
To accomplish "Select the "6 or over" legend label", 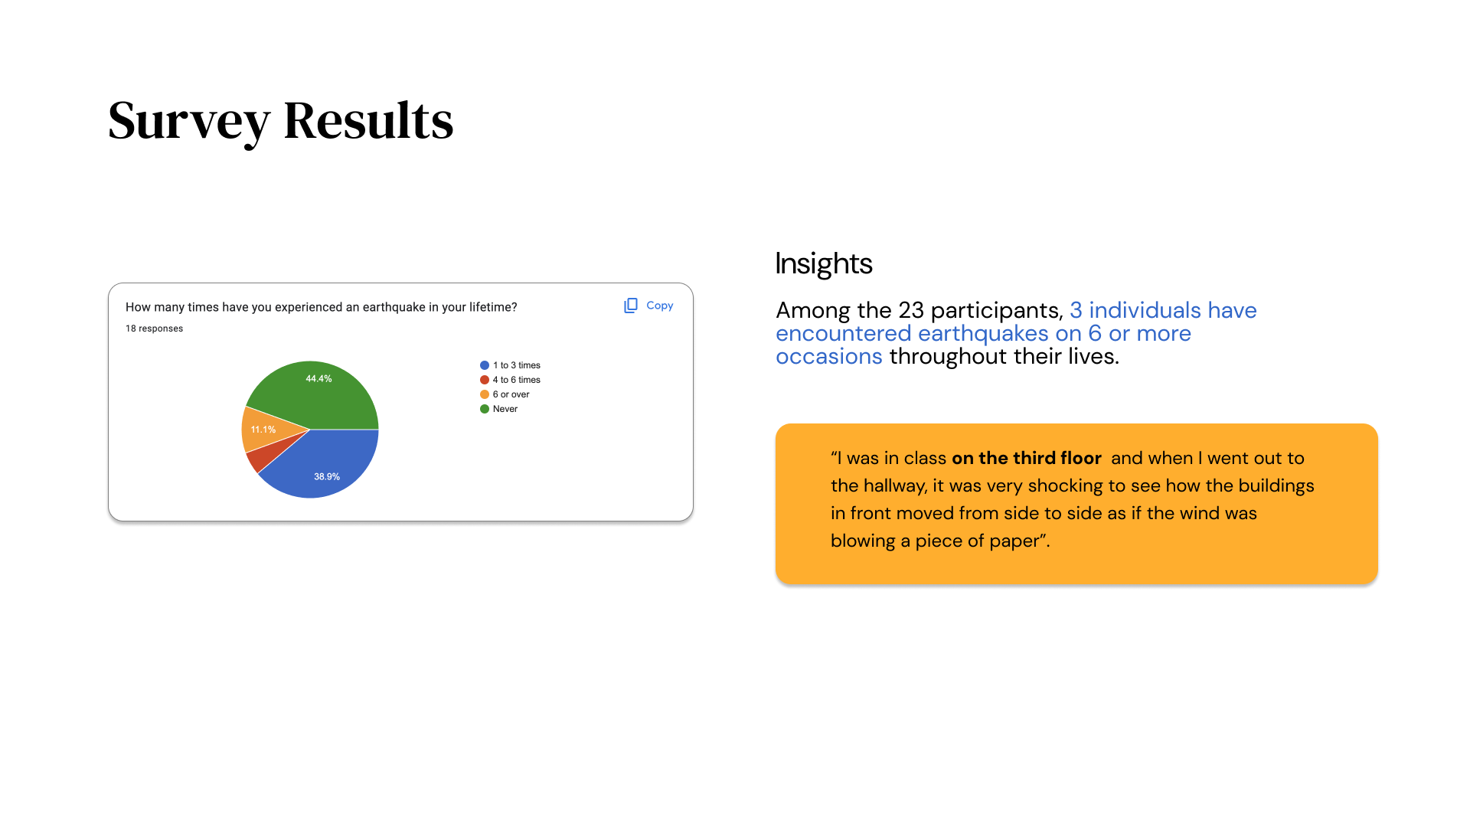I will coord(511,394).
